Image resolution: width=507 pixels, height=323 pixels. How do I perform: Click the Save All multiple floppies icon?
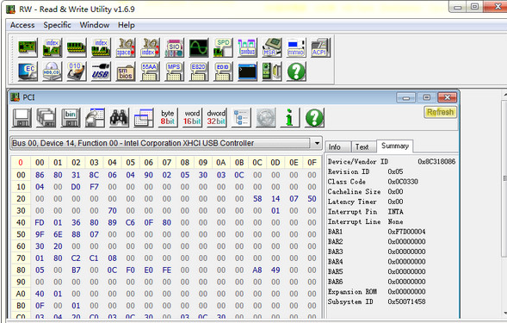pos(46,117)
